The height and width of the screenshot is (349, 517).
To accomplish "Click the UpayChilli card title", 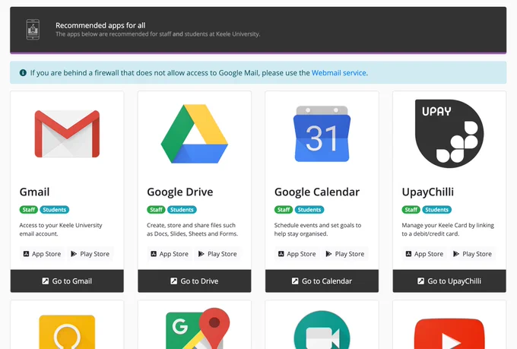I will click(427, 192).
